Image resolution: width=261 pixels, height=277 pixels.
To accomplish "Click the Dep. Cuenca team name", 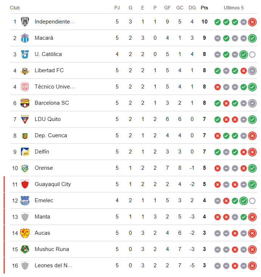I will [x=51, y=135].
